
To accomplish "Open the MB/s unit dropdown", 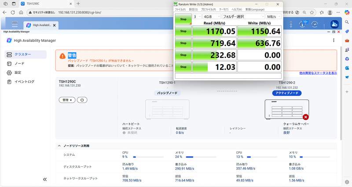I will [x=274, y=17].
